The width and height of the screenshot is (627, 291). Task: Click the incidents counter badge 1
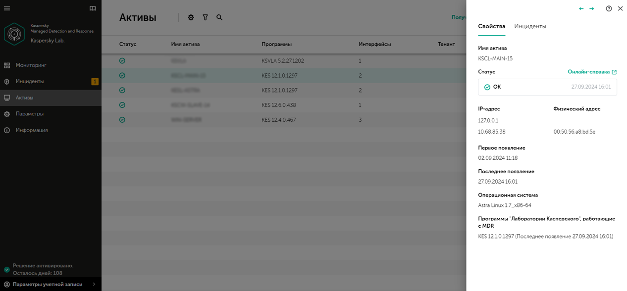click(95, 82)
